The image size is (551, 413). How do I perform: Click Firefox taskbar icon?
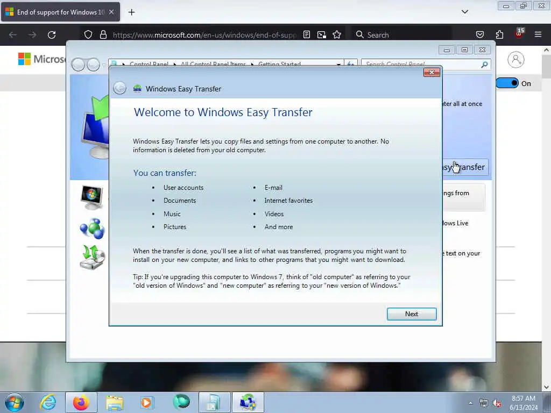[81, 402]
